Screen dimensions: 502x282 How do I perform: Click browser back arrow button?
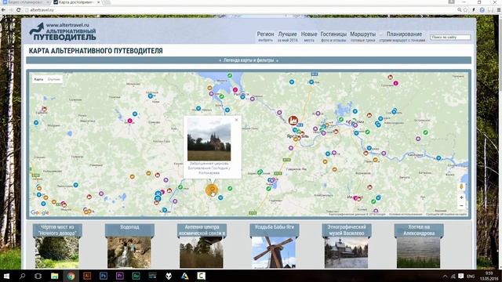3,10
